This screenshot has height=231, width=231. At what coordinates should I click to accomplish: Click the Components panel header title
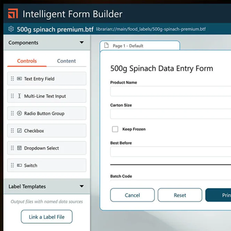click(x=23, y=43)
